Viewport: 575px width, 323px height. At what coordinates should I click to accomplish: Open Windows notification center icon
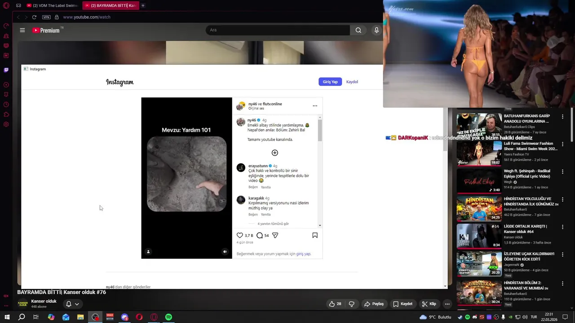[x=565, y=317]
